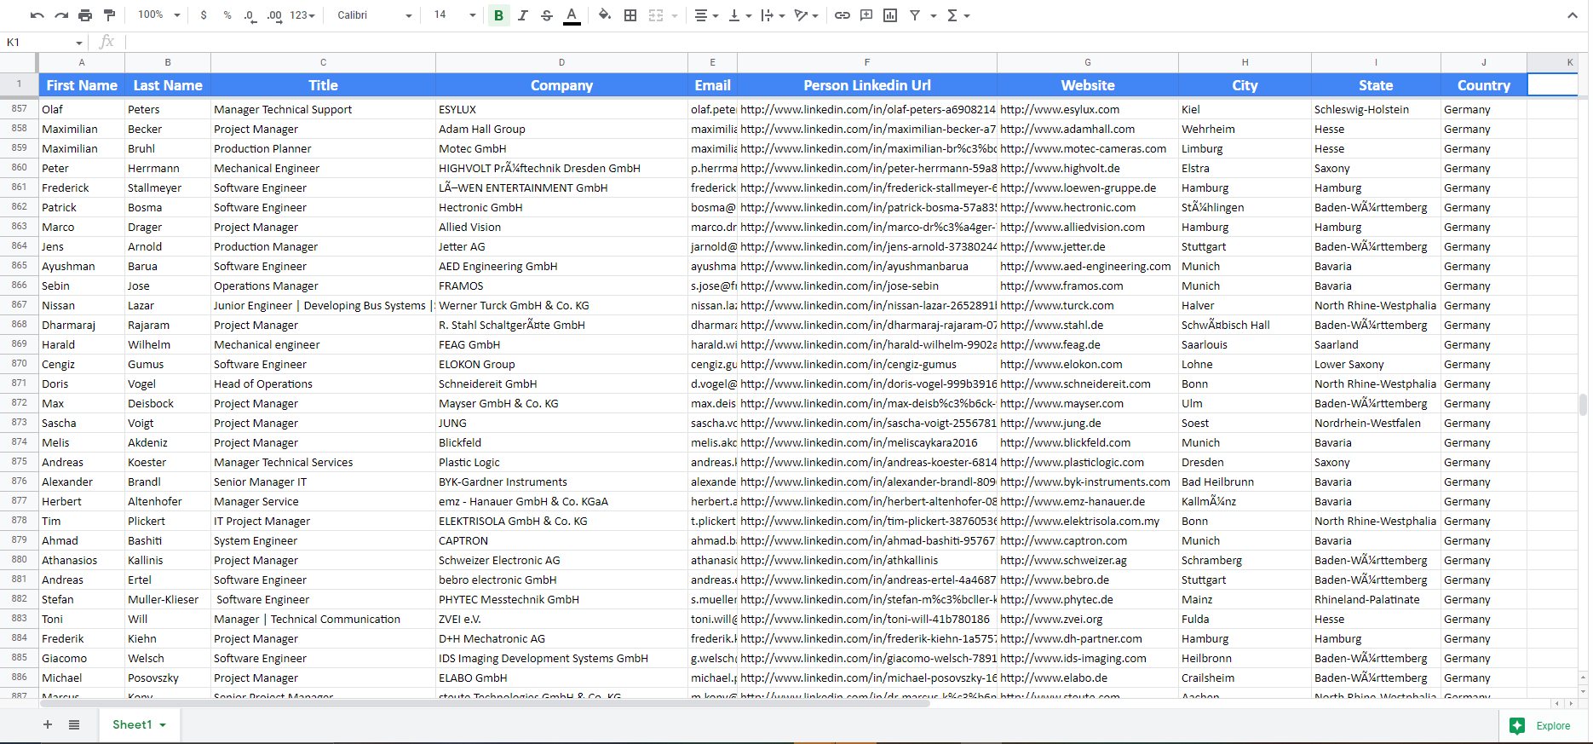Print the spreadsheet

click(x=85, y=15)
